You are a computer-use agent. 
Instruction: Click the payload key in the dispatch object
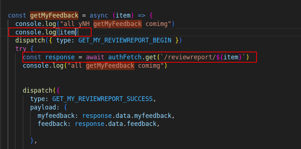pos(43,107)
